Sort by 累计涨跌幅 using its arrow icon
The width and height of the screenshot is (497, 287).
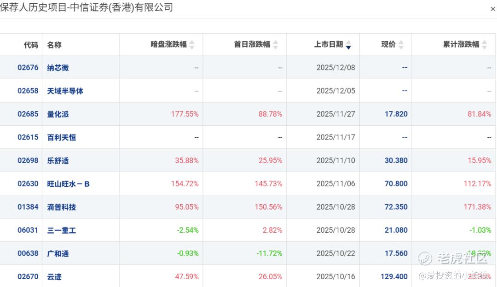point(484,45)
